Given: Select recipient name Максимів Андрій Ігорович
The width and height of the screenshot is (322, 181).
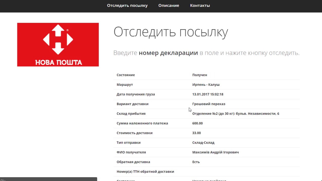Looking at the screenshot, I should pyautogui.click(x=215, y=152).
